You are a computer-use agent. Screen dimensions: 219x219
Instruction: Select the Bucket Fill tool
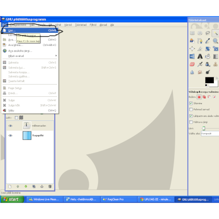click(x=208, y=57)
